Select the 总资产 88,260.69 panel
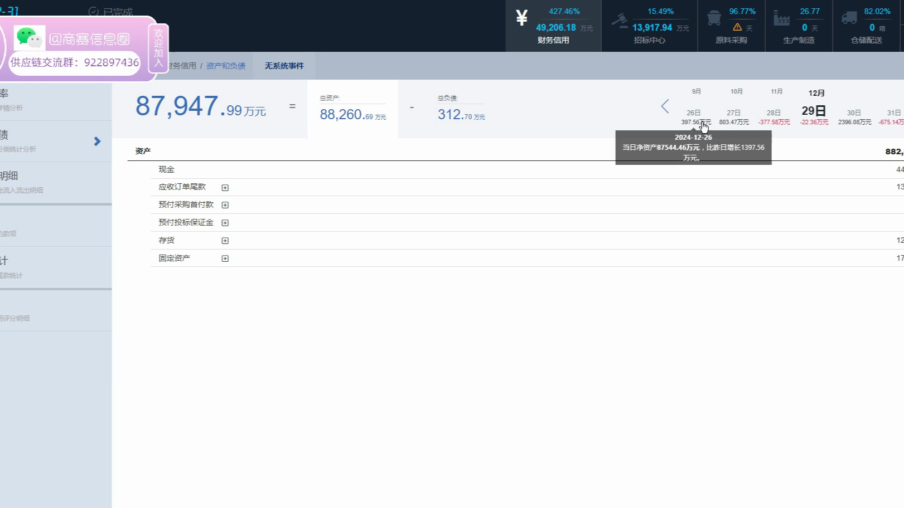This screenshot has width=904, height=508. point(352,109)
